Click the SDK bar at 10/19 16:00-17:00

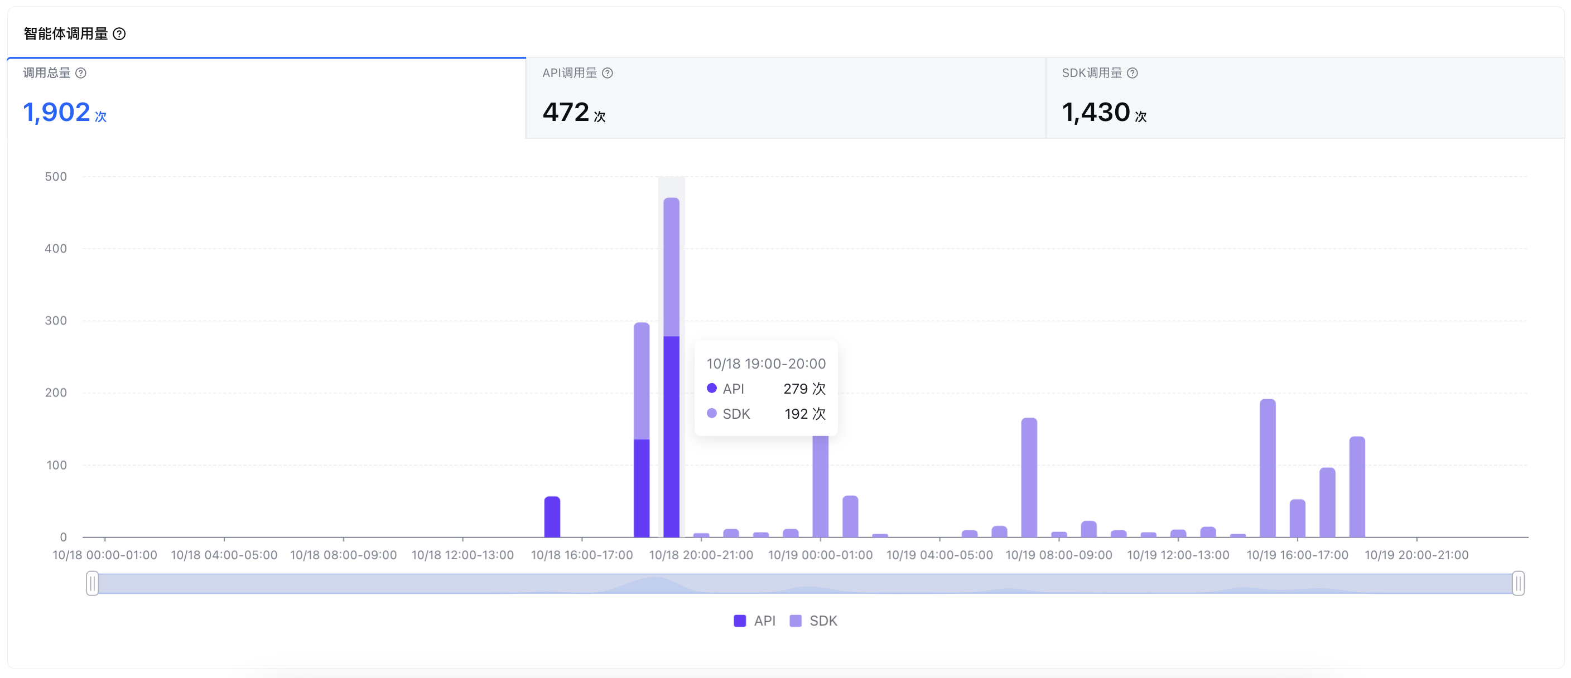click(x=1297, y=518)
